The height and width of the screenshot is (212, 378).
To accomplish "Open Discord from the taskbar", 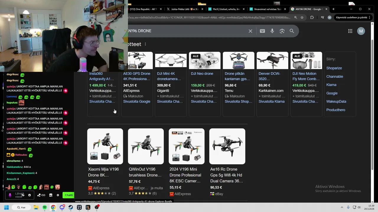I will pos(62,207).
